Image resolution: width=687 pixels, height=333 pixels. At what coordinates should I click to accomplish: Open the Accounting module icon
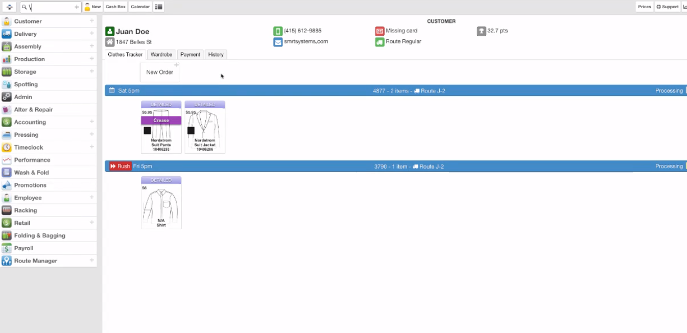click(x=6, y=122)
